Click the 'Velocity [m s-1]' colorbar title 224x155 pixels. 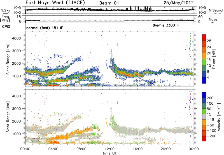[219, 117]
